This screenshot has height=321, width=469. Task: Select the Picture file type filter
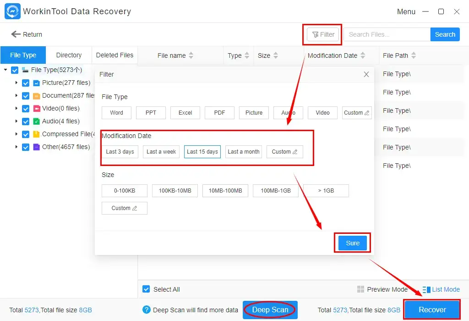click(x=254, y=113)
